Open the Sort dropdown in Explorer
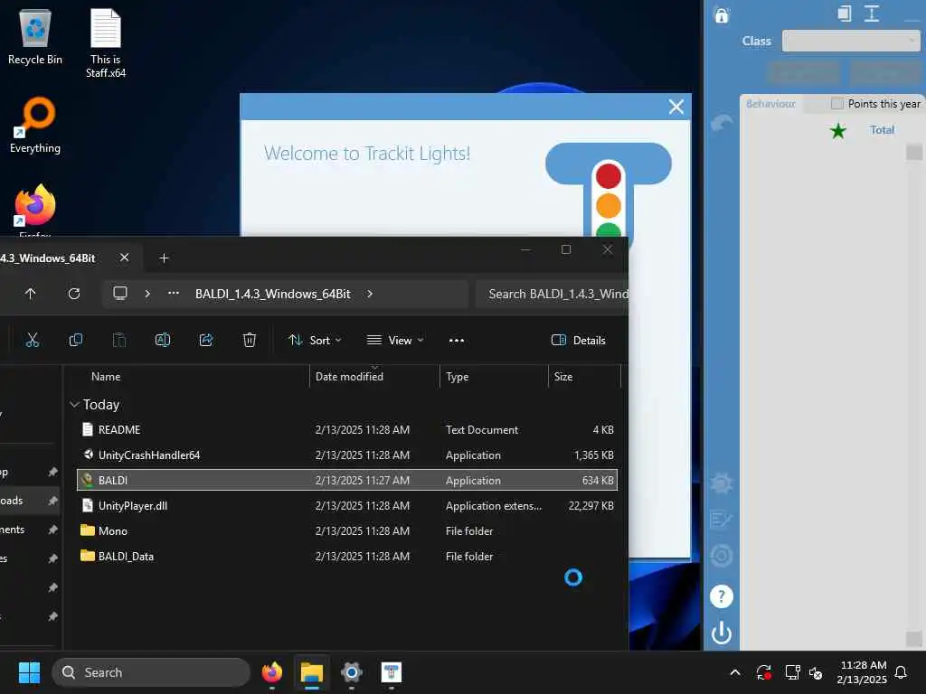Screen dimensions: 926x694 click(x=315, y=340)
